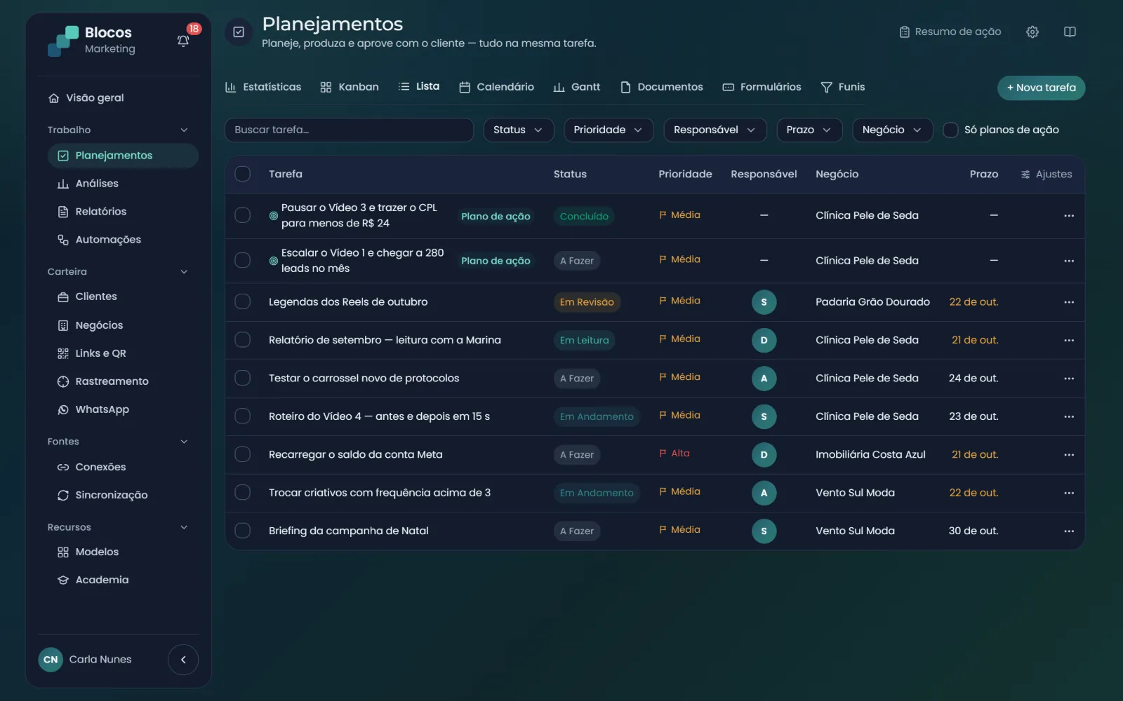The height and width of the screenshot is (701, 1123).
Task: Check the Legendas dos Reels de outubro task
Action: pos(243,302)
